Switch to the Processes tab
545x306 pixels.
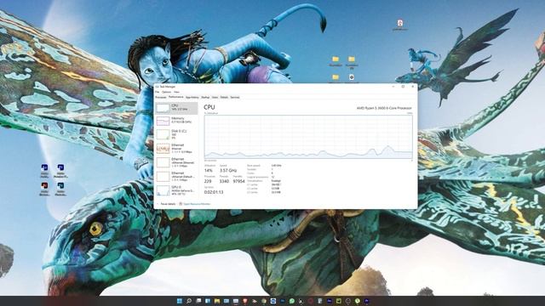coord(161,98)
